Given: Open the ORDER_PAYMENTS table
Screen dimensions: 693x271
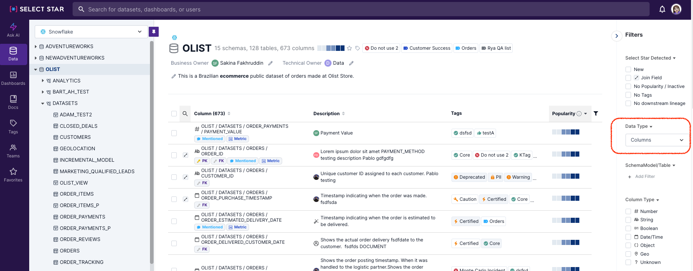Looking at the screenshot, I should tap(82, 217).
